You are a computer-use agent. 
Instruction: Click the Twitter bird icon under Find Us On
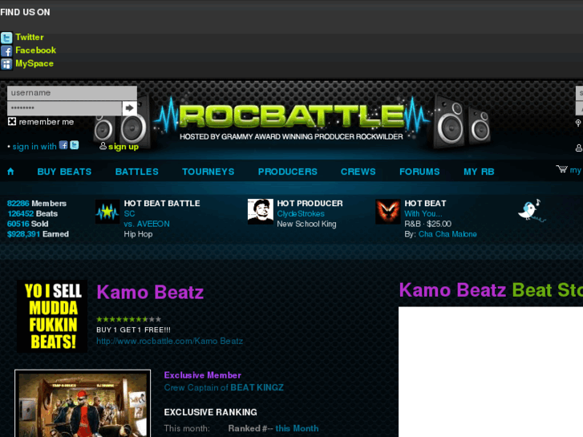point(6,38)
